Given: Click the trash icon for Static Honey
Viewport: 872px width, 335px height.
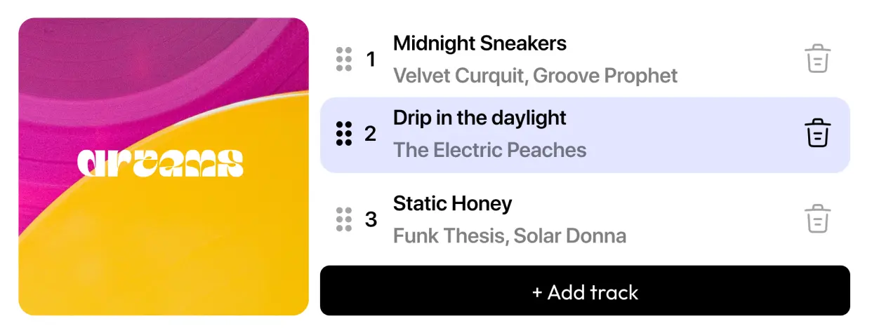Looking at the screenshot, I should [817, 219].
